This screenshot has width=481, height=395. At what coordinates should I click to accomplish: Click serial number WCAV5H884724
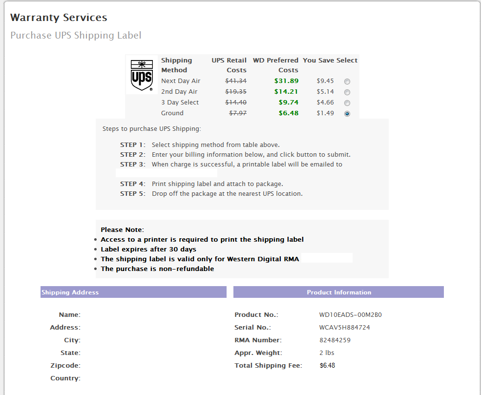[344, 327]
